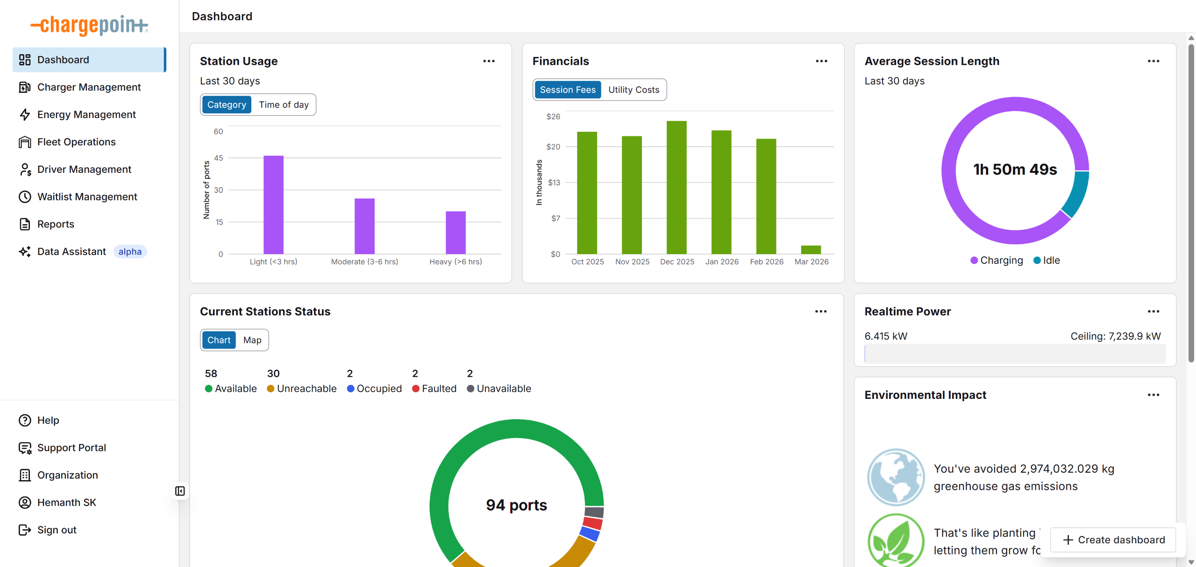
Task: Go to Reports in the sidebar
Action: tap(56, 224)
